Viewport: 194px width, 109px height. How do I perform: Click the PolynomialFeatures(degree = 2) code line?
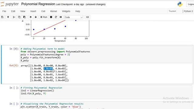(x=45, y=54)
